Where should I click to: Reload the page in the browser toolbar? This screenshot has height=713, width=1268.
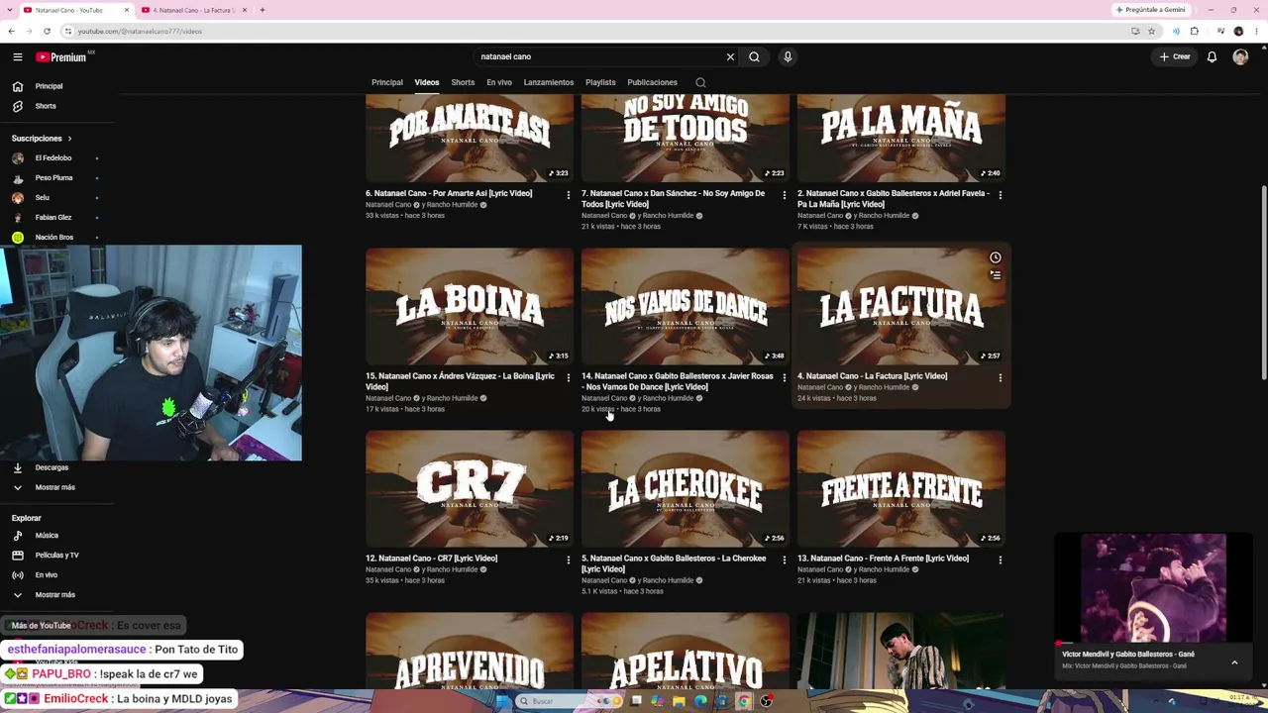coord(47,31)
